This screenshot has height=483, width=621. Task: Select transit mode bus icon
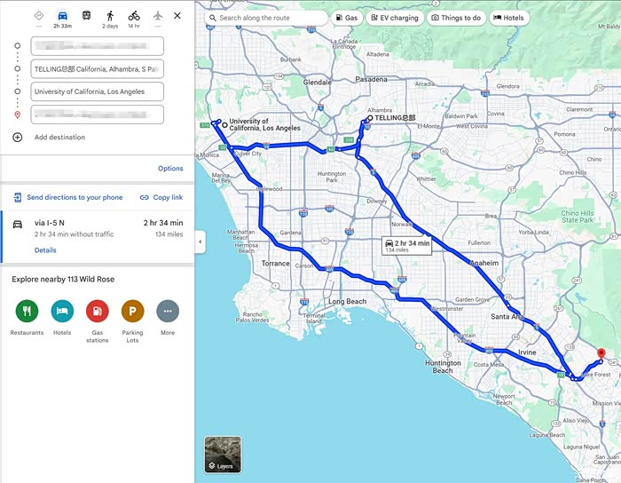tap(86, 16)
